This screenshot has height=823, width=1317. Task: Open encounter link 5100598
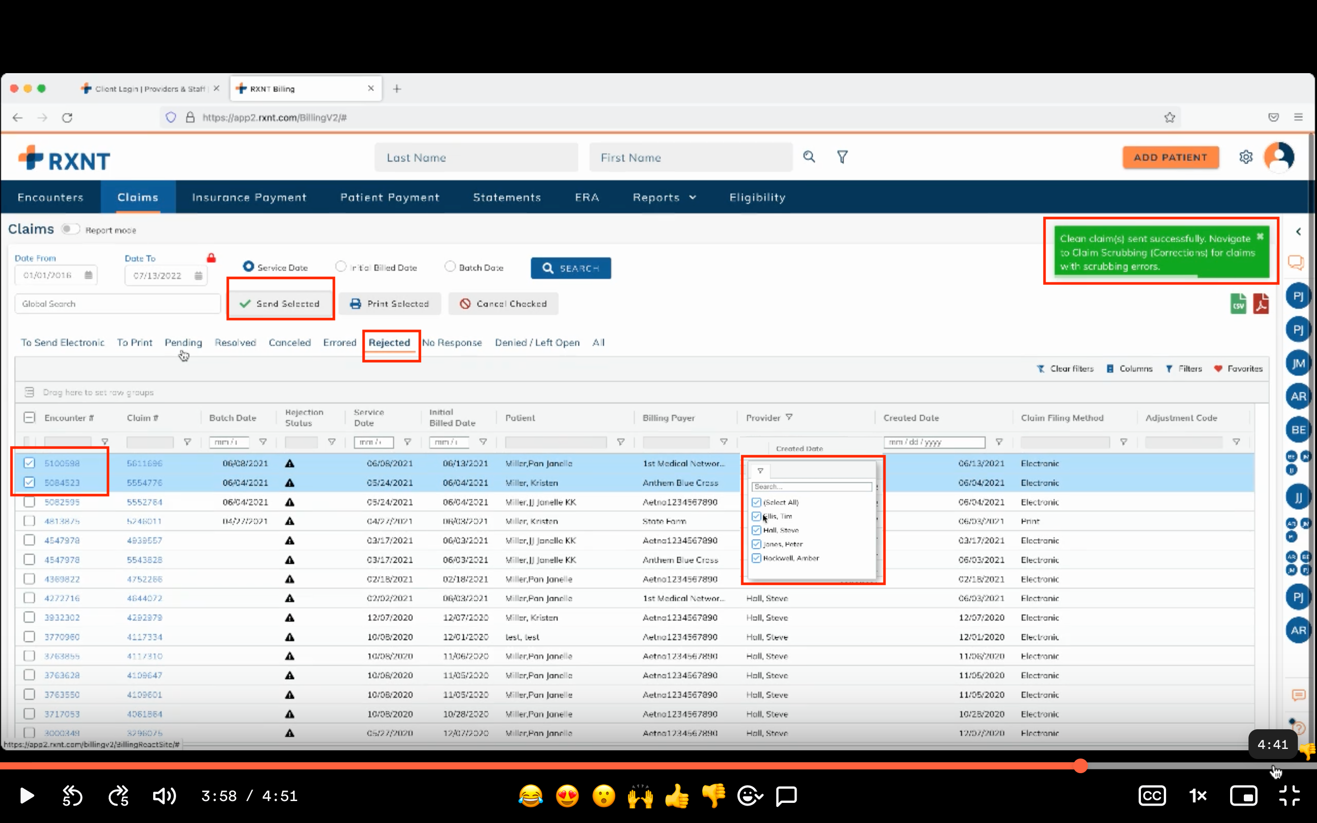(x=62, y=463)
